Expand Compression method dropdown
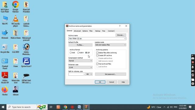195x110 pixels. (80, 61)
